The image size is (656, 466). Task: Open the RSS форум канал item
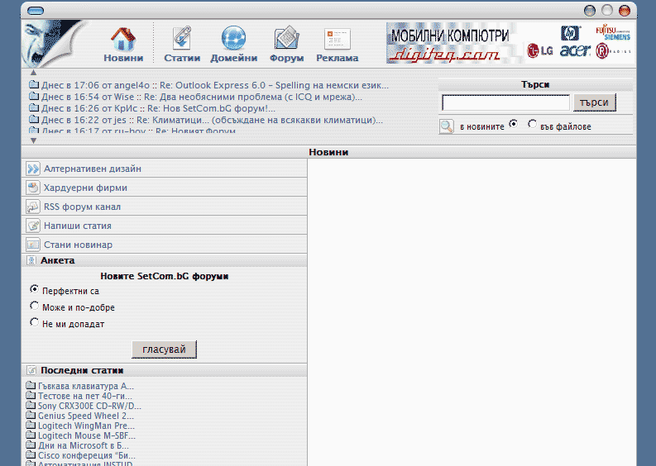point(82,207)
